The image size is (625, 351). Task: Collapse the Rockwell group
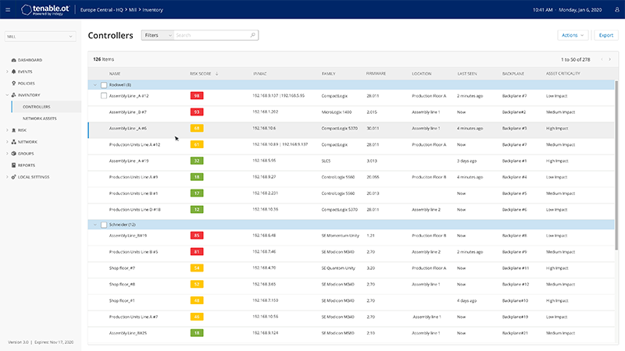pos(95,85)
